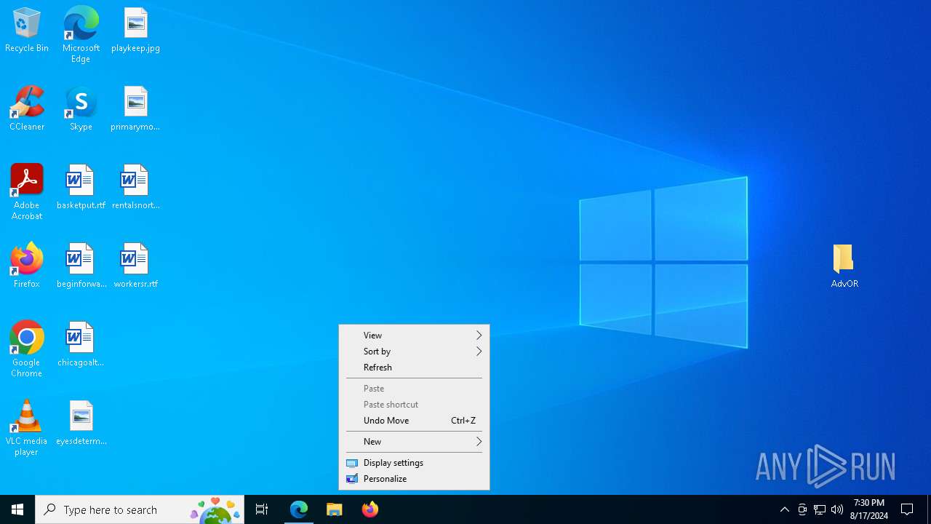This screenshot has height=524, width=931.
Task: Select the Recycle Bin desktop icon
Action: 27,31
